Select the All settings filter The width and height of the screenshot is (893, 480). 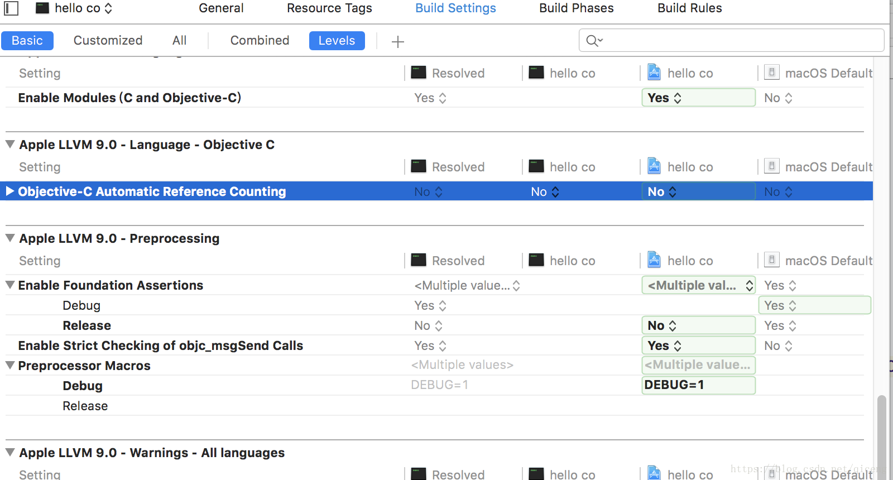coord(179,40)
